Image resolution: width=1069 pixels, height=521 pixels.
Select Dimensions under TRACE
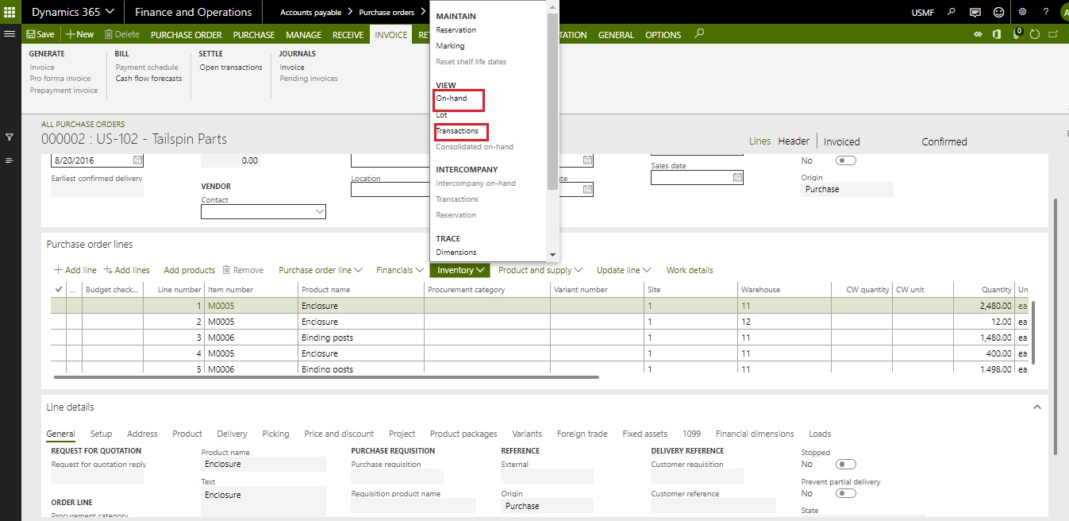pyautogui.click(x=456, y=253)
